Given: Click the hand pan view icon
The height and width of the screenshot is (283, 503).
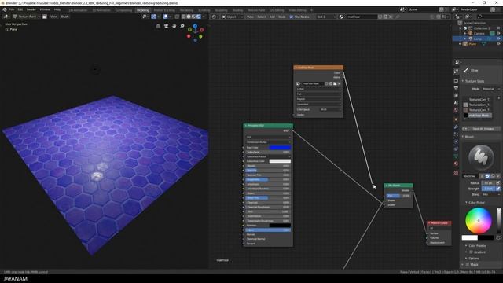Looking at the screenshot, I should [174, 26].
